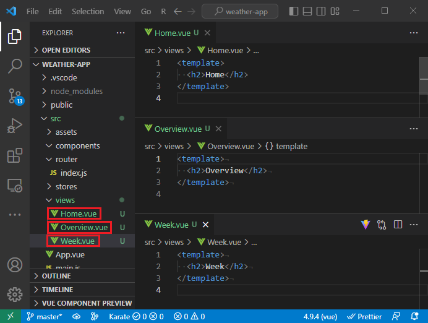Expand the public folder
Viewport: 428px width, 323px height.
pyautogui.click(x=82, y=105)
